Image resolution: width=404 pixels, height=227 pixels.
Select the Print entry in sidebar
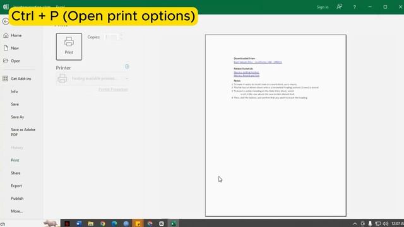pyautogui.click(x=15, y=160)
